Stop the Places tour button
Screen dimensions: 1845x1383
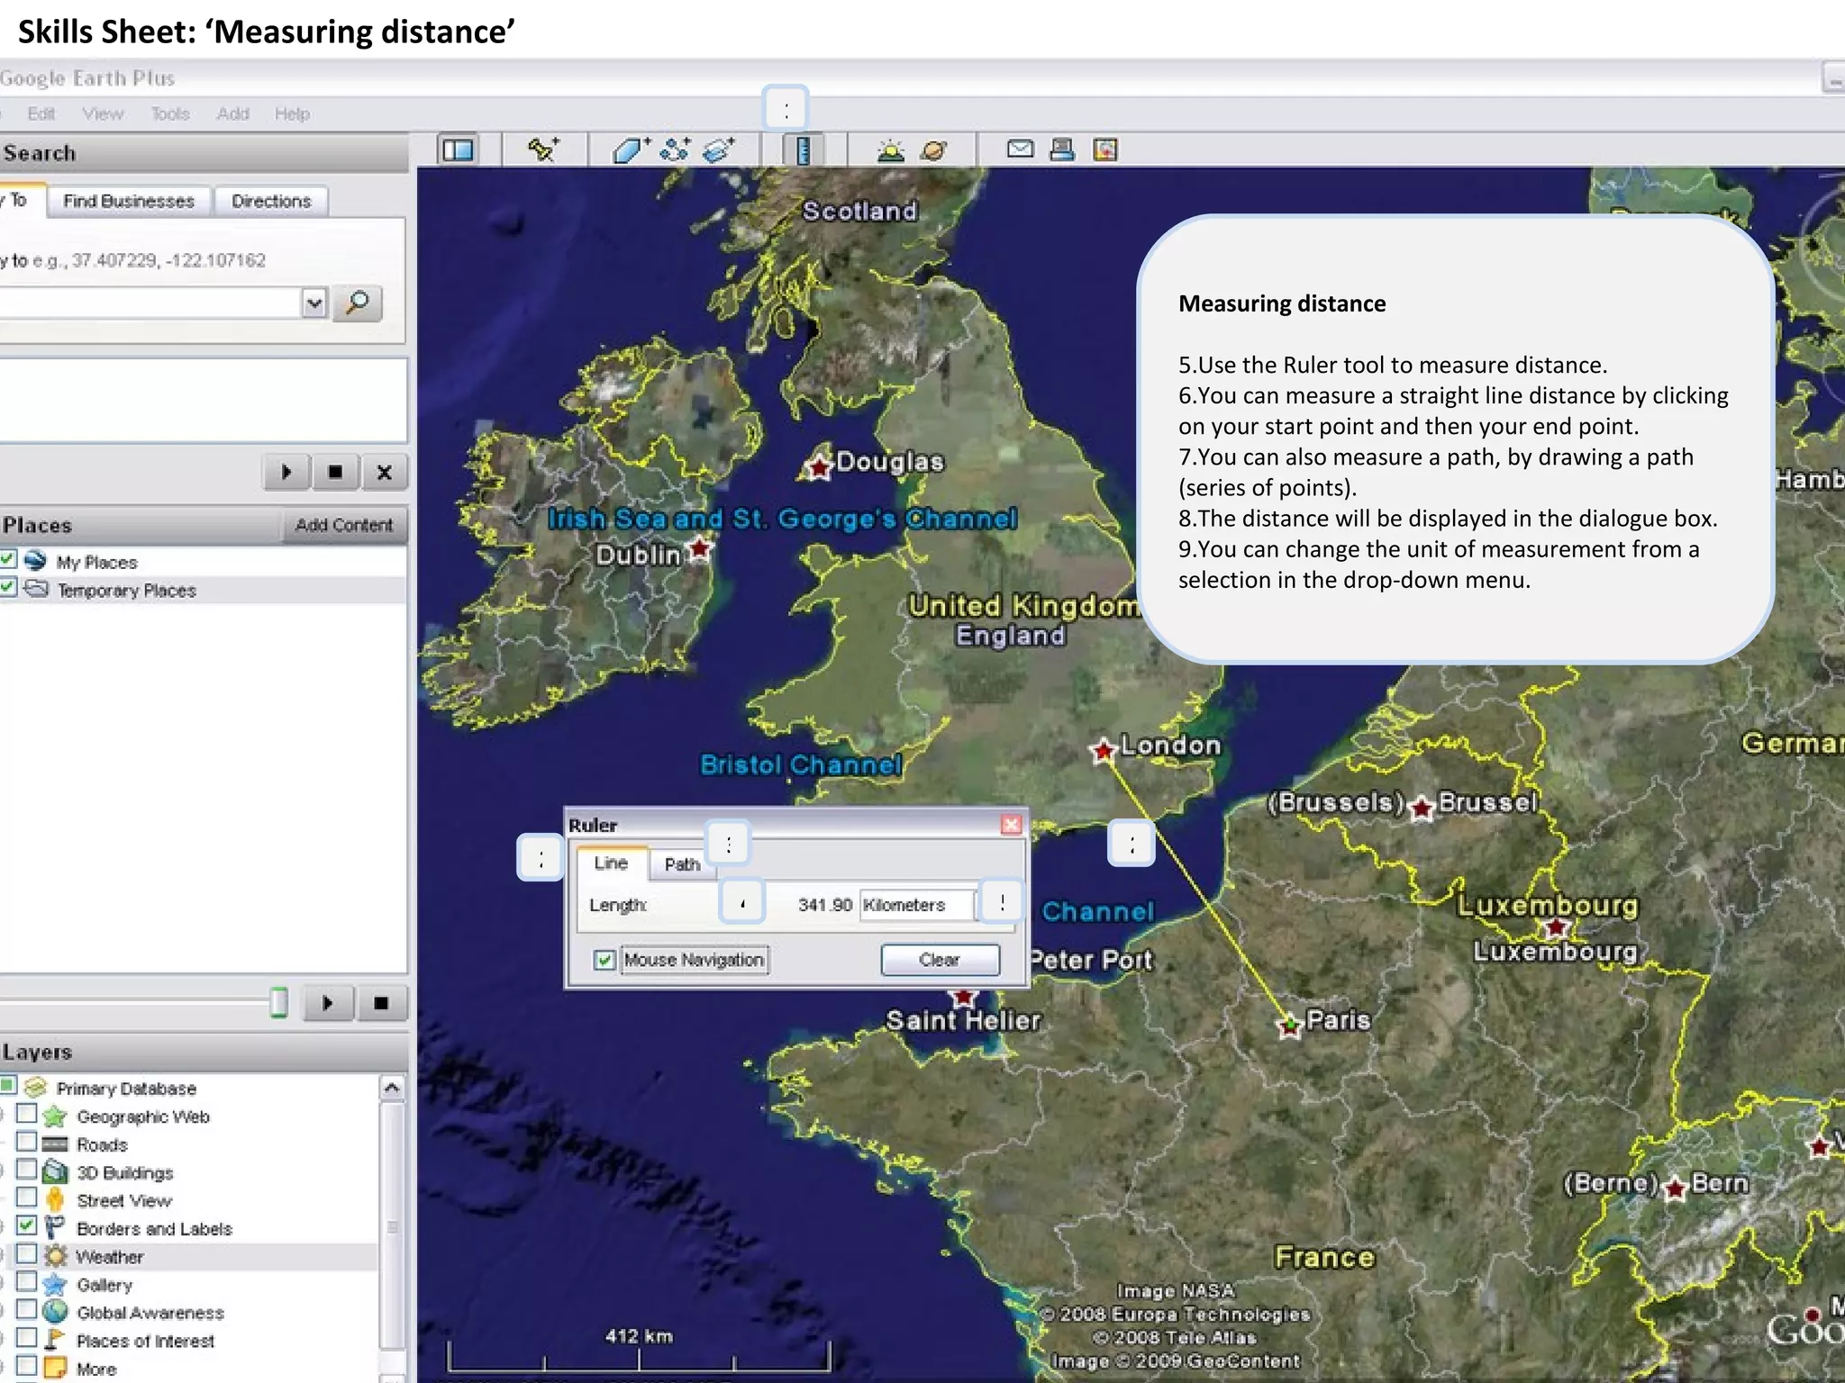380,1003
